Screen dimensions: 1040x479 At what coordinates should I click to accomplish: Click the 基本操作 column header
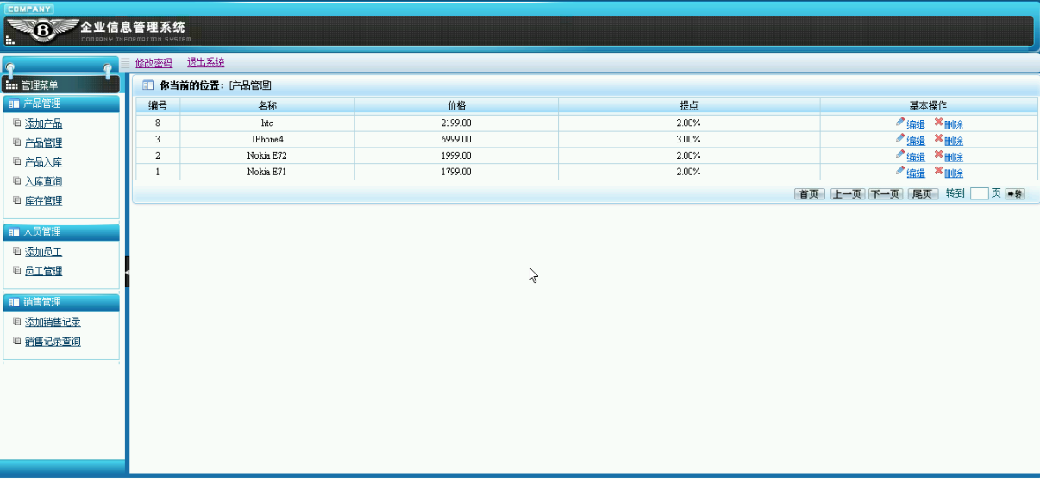pyautogui.click(x=929, y=105)
